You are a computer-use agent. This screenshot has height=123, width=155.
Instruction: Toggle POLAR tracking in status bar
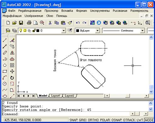pyautogui.click(x=105, y=120)
